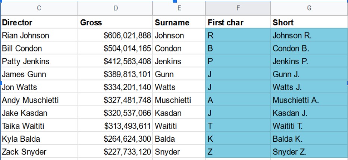348x160 pixels.
Task: Select column F header
Action: click(238, 8)
